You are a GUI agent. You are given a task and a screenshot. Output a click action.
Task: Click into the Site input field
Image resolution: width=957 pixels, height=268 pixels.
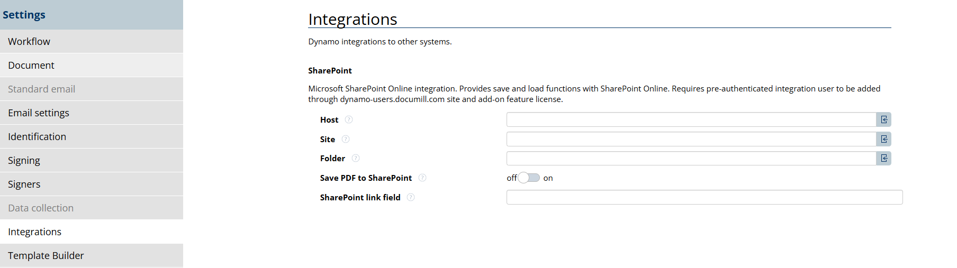691,140
